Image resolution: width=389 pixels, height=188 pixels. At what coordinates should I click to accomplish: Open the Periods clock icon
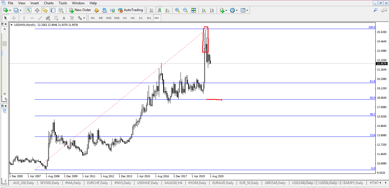coord(232,10)
